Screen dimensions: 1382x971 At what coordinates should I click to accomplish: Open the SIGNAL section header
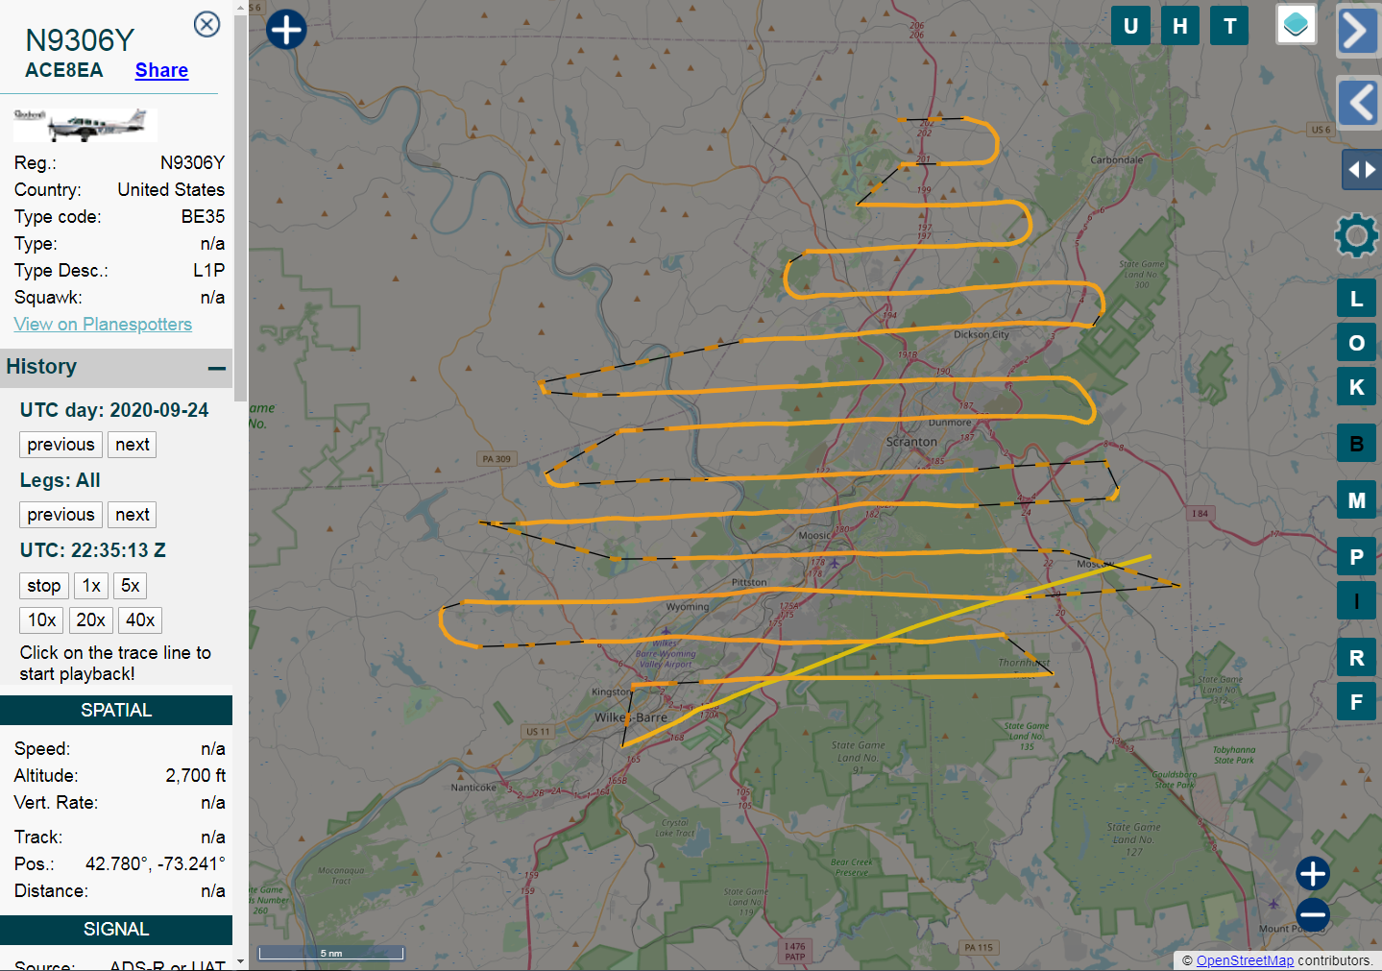coord(116,930)
